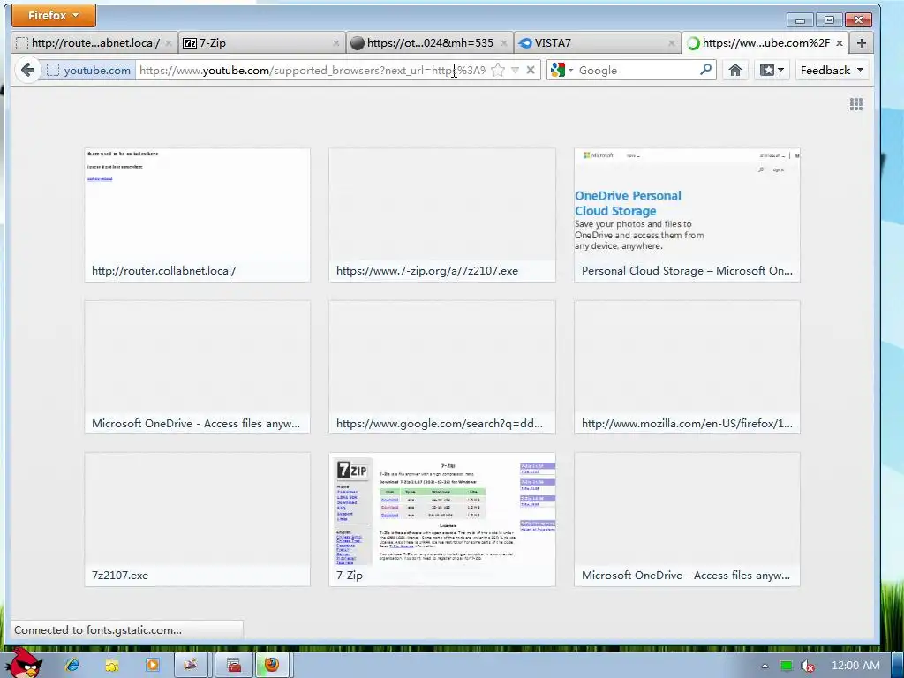Click the Google search box
Screen dimensions: 904x678
(637, 71)
